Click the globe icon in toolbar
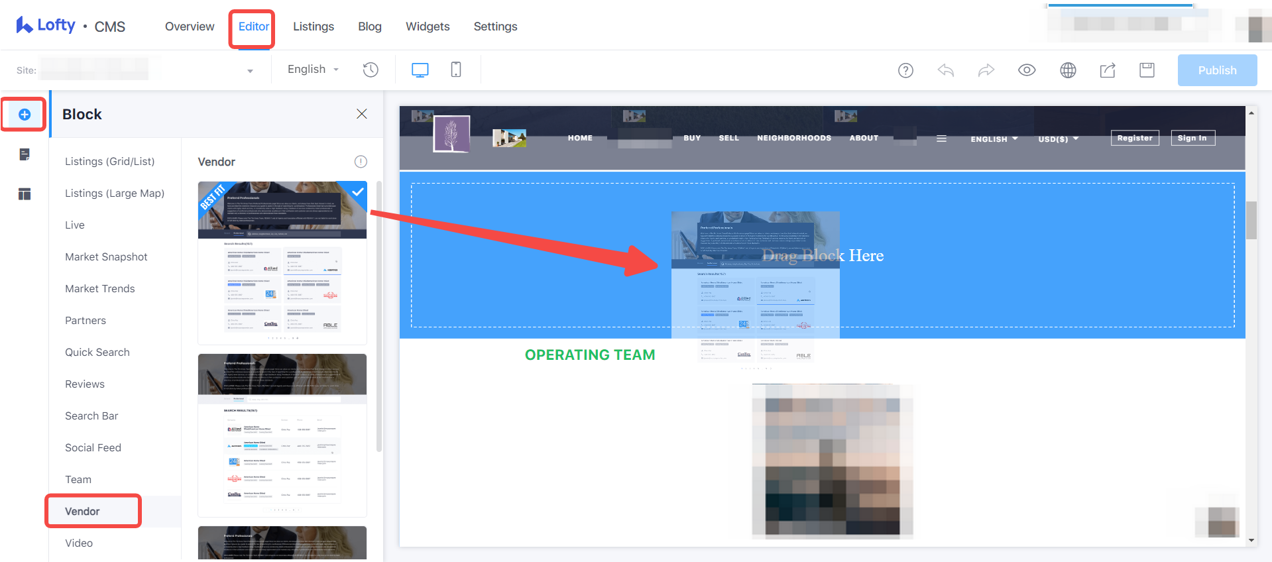1272x562 pixels. (1068, 70)
